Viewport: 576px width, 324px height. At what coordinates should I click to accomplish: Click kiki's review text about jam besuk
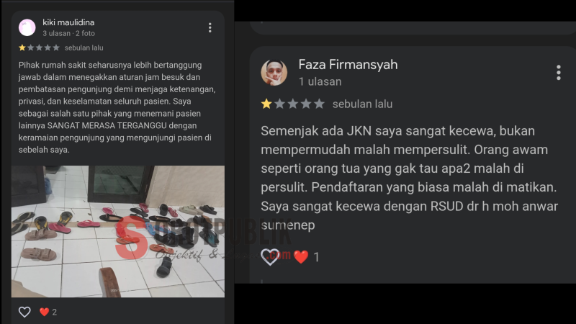(x=117, y=107)
